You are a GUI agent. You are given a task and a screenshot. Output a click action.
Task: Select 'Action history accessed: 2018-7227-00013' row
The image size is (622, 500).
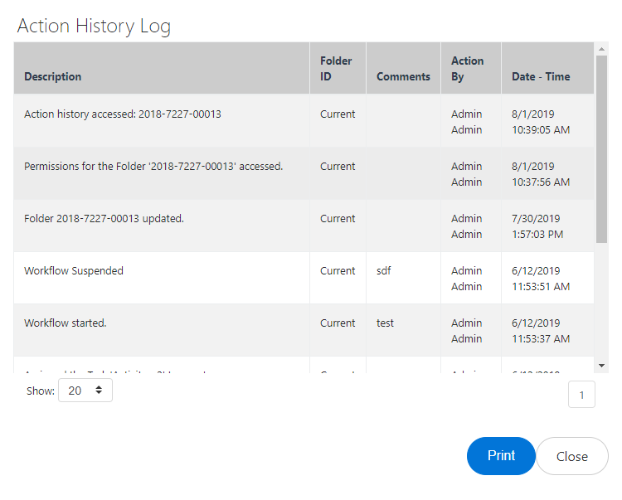click(304, 121)
